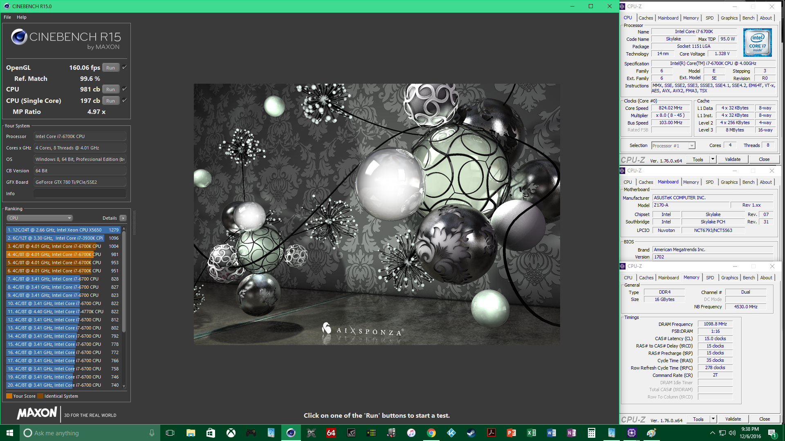Open Kodi from the taskbar

(451, 433)
